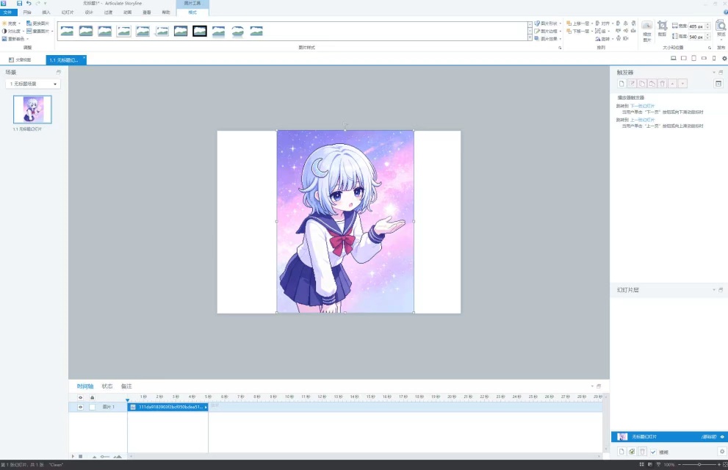Open the 预览 preview button
Image resolution: width=728 pixels, height=470 pixels.
[x=721, y=29]
